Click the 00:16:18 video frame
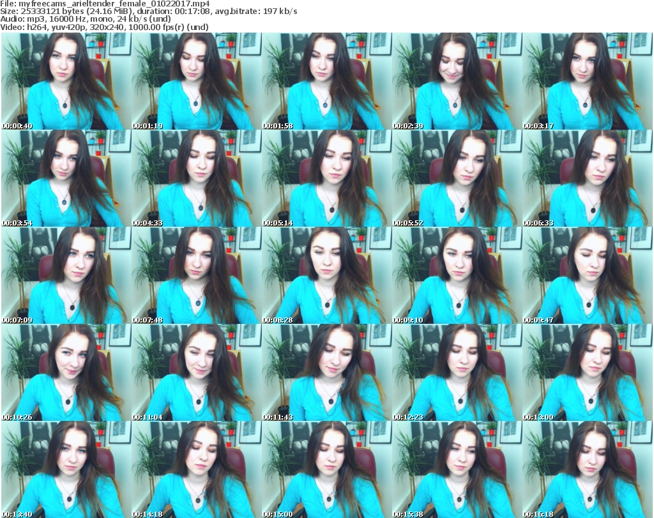The image size is (654, 518). (588, 469)
